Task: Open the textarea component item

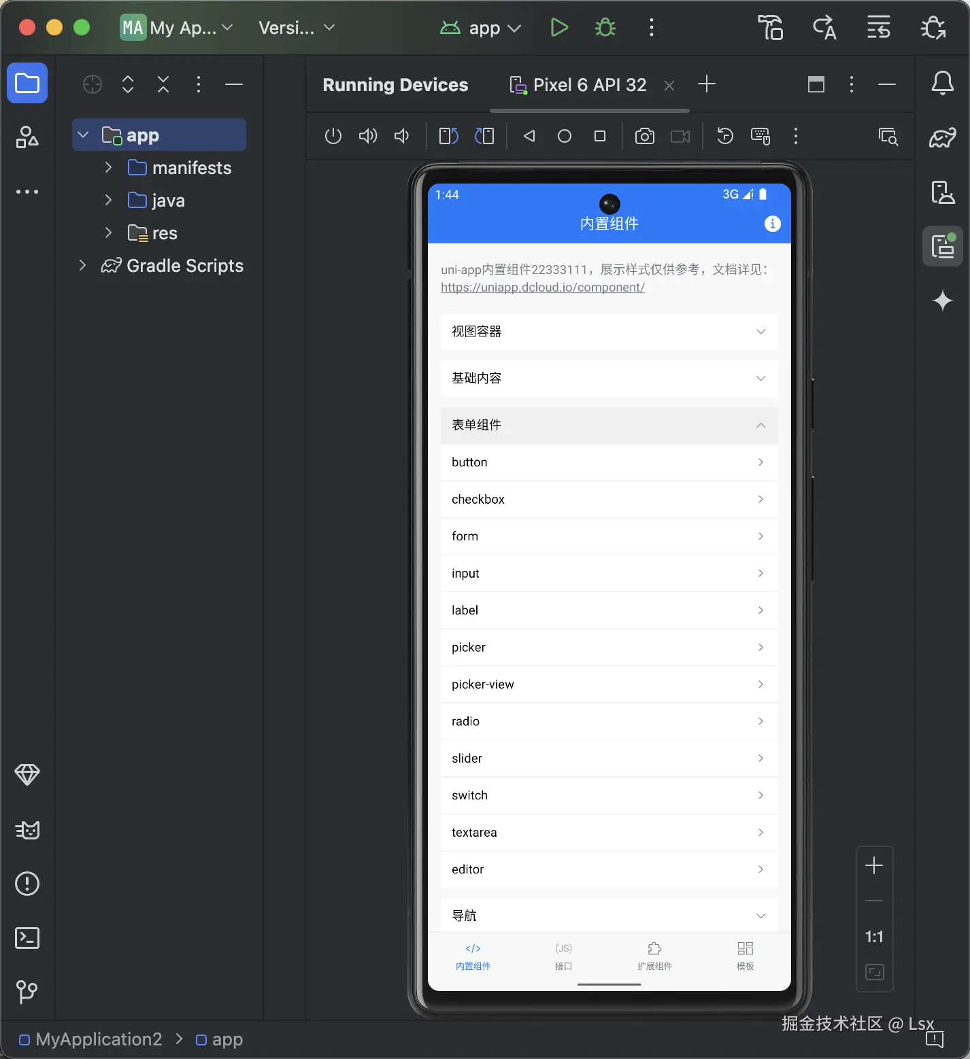Action: click(x=609, y=833)
